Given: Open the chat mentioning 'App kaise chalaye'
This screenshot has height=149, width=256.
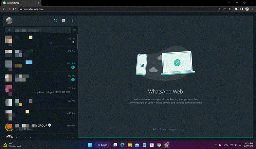Looking at the screenshot, I should click(41, 90).
